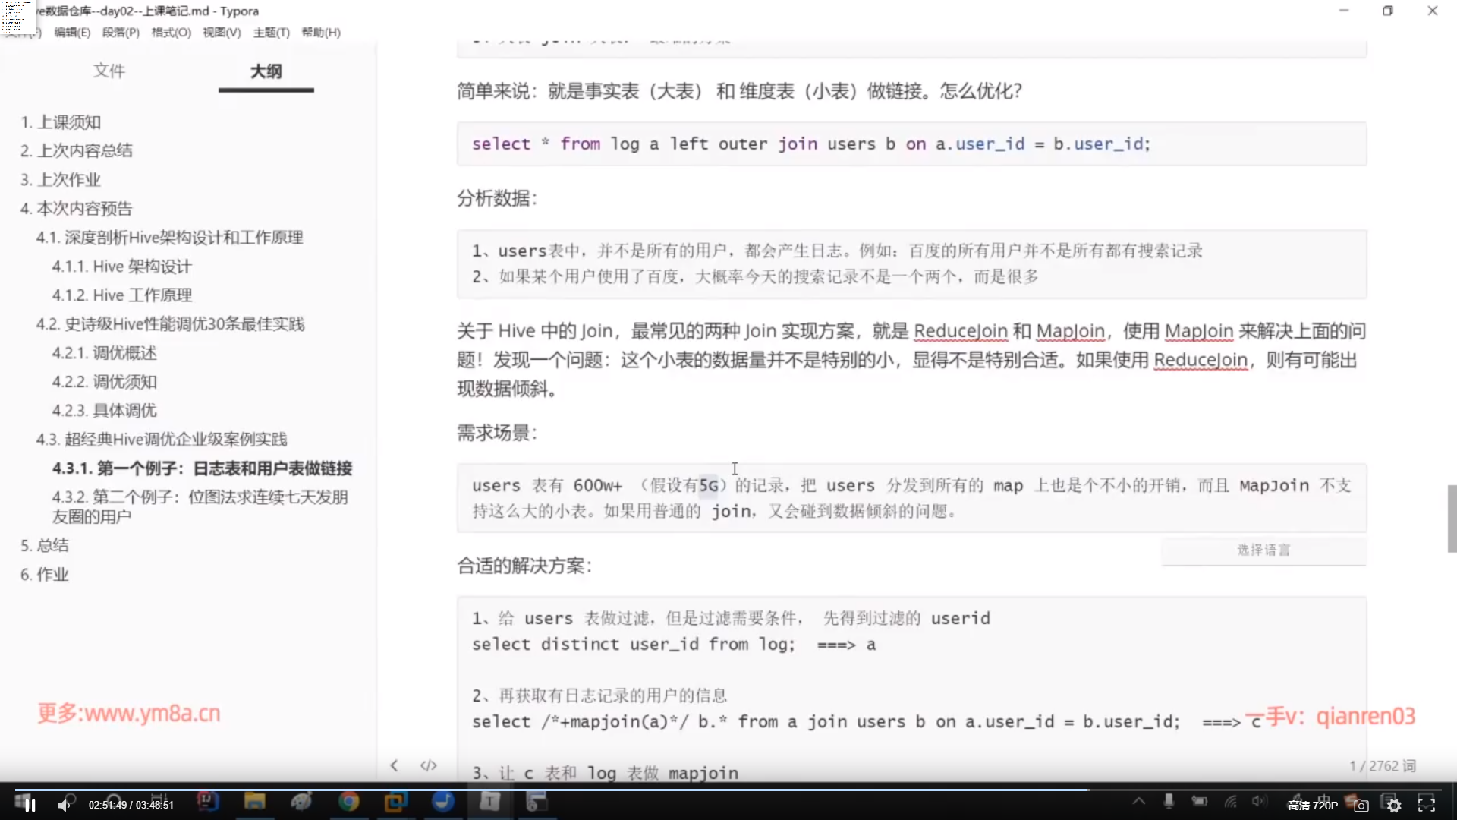Click the Typora taskbar icon

click(490, 801)
